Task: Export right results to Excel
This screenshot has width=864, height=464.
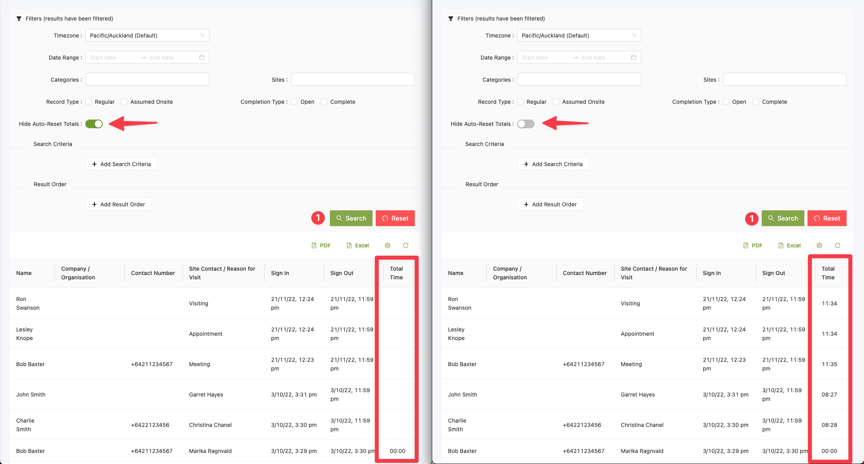Action: tap(789, 245)
